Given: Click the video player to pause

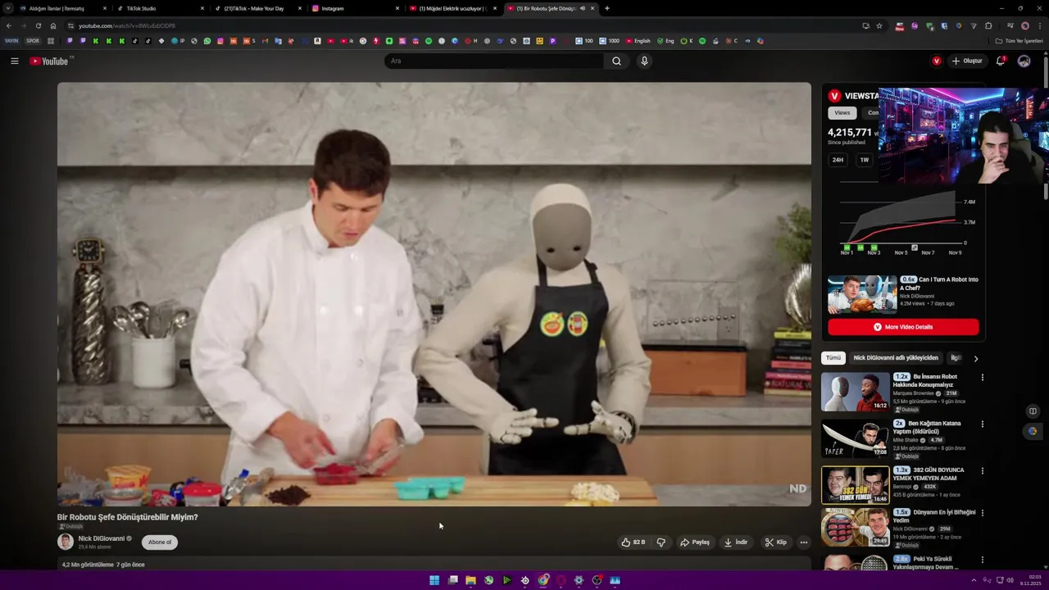Looking at the screenshot, I should pyautogui.click(x=434, y=294).
